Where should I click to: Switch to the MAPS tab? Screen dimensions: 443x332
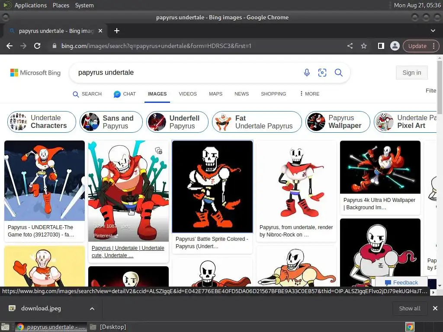point(215,94)
